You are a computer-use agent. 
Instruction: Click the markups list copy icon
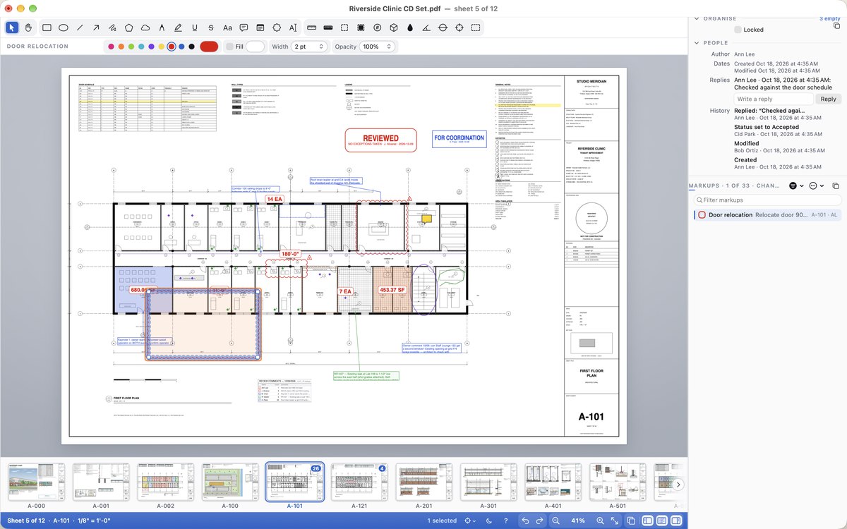836,186
